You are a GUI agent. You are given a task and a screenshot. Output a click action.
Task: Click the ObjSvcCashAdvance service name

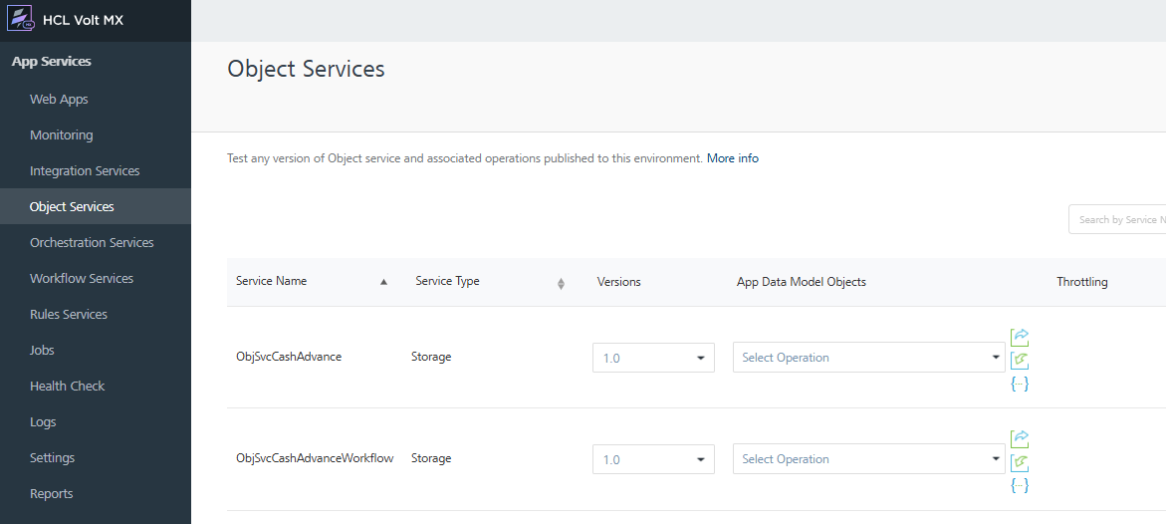(289, 357)
